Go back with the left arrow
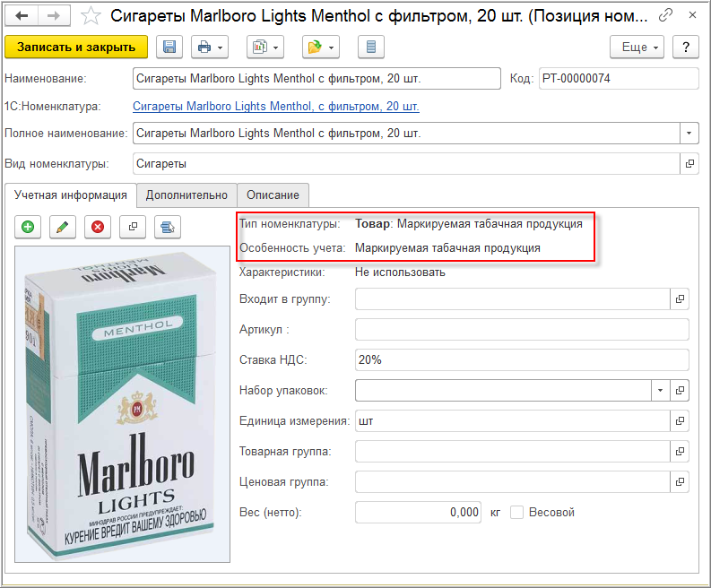The height and width of the screenshot is (588, 711). [22, 16]
